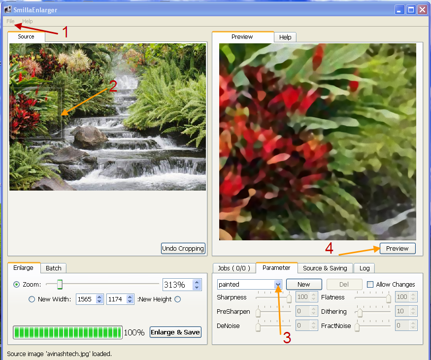Click the Preview button below the preview image
Viewport: 431px width, 360px height.
coord(398,248)
